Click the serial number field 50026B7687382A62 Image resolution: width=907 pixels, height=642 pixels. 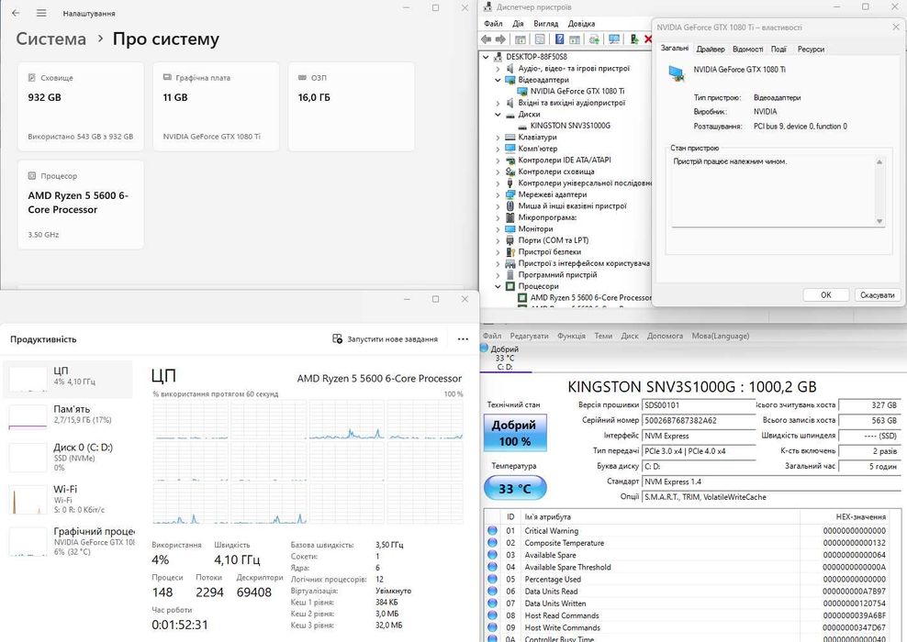click(x=700, y=420)
